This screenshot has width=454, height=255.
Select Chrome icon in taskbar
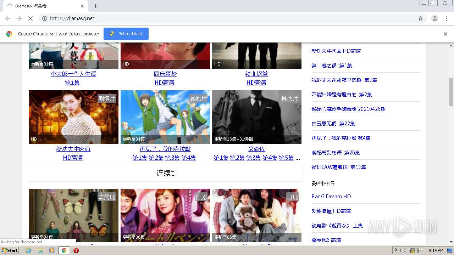pos(64,250)
